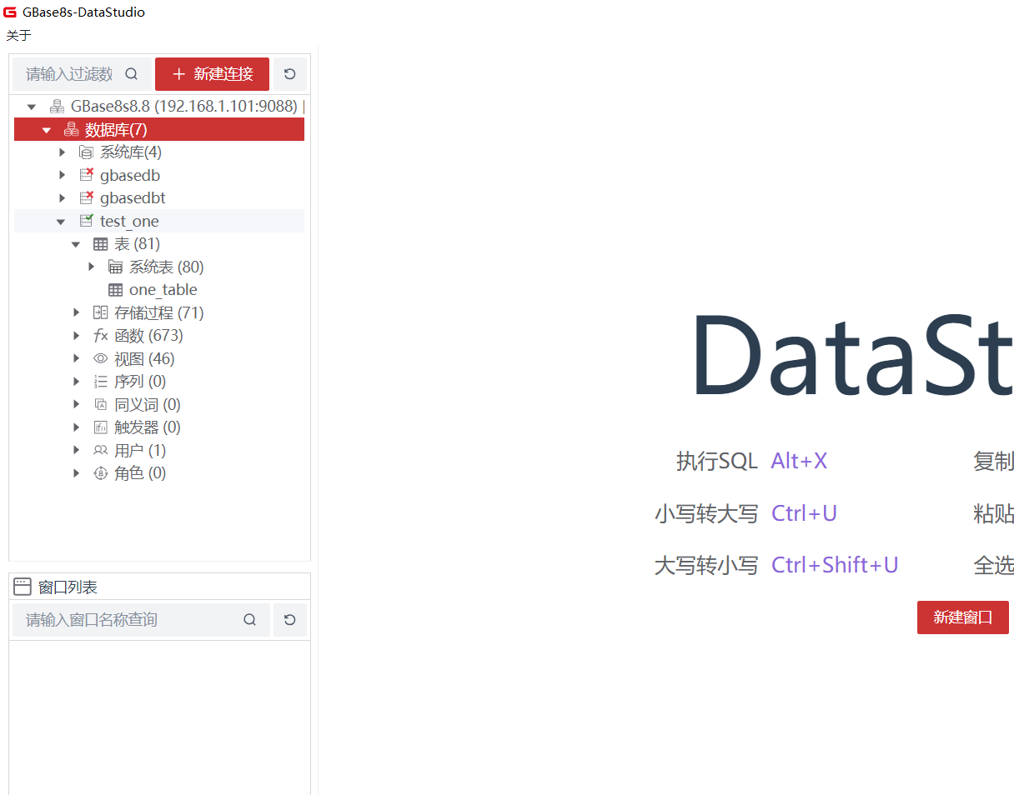Viewport: 1014px width, 795px height.
Task: Click the connected icon of test_one
Action: (86, 221)
